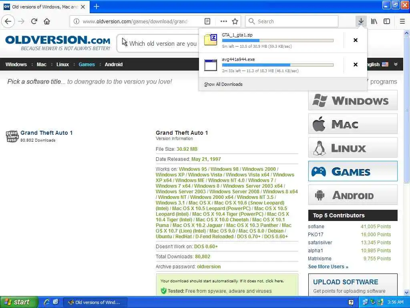The width and height of the screenshot is (410, 308).
Task: Click the GTA_1_gta1.zip file icon
Action: click(211, 40)
